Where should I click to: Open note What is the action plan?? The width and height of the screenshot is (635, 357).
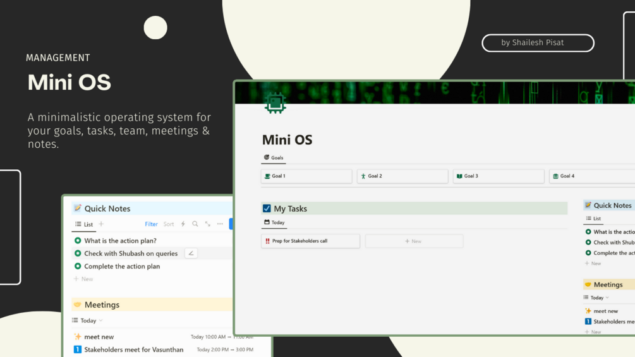coord(120,241)
